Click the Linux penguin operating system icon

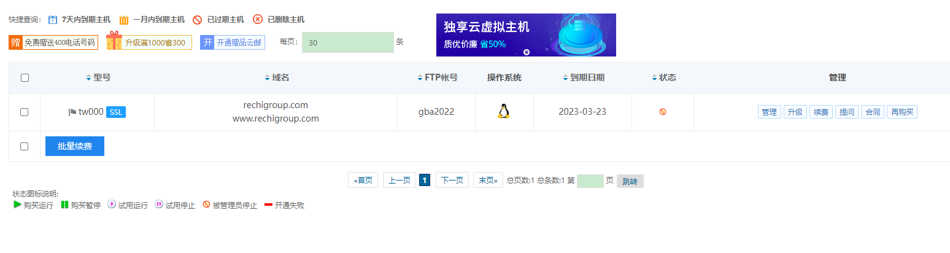pos(504,112)
